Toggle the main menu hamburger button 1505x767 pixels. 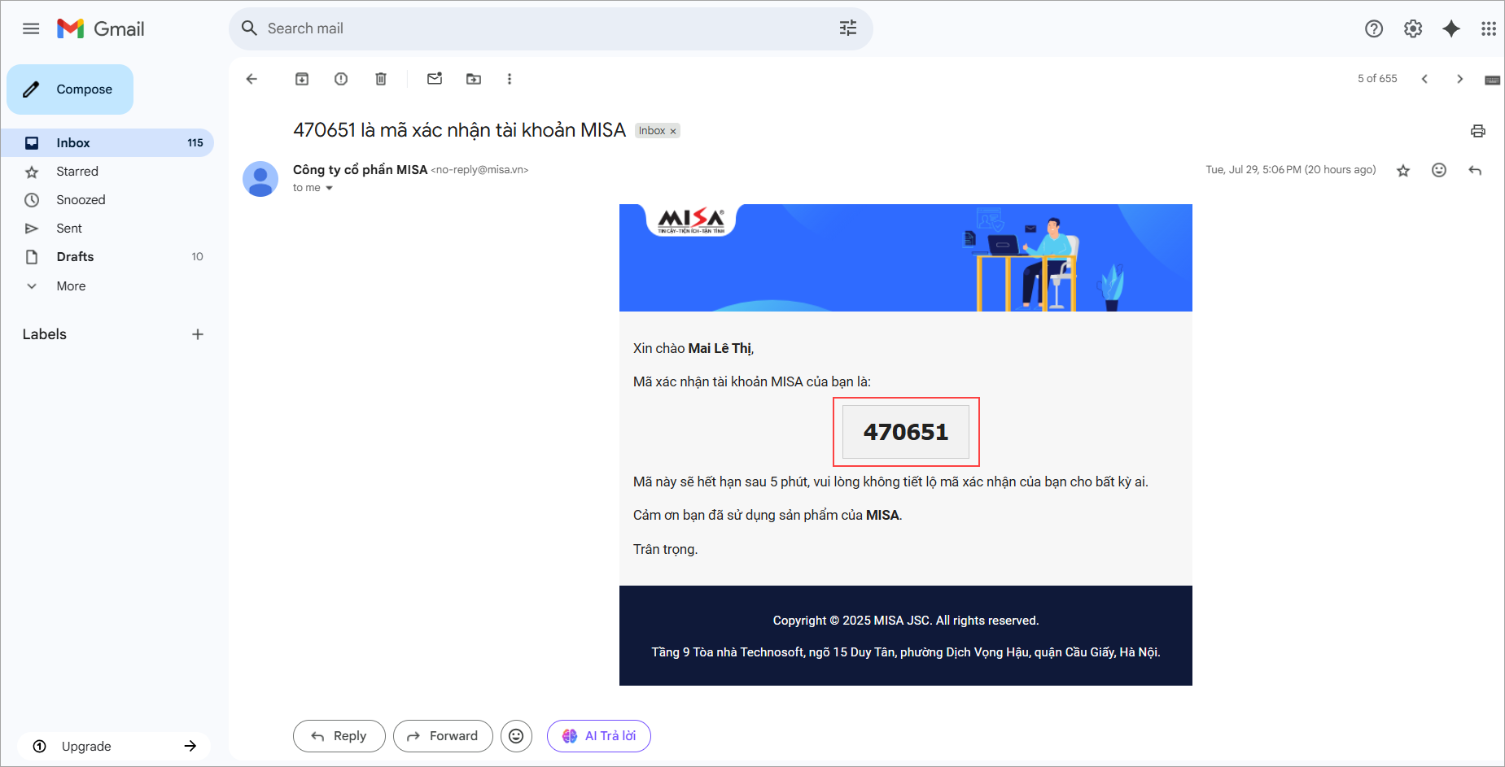tap(31, 28)
